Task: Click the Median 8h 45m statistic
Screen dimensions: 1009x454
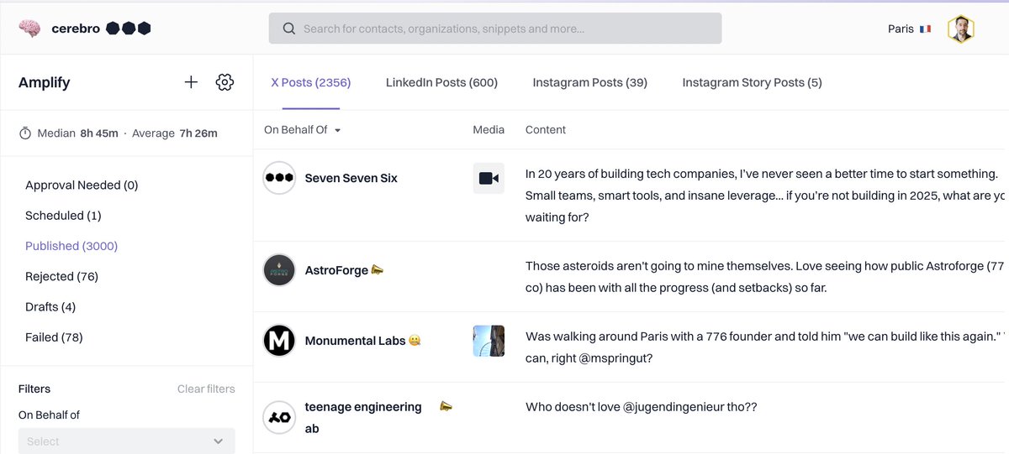Action: (77, 133)
